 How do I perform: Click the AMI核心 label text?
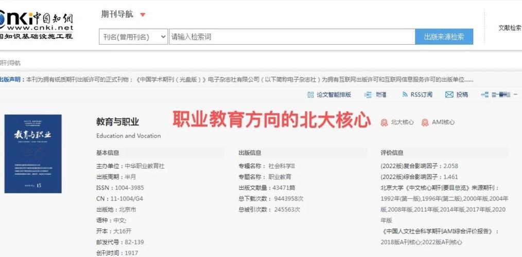click(443, 122)
